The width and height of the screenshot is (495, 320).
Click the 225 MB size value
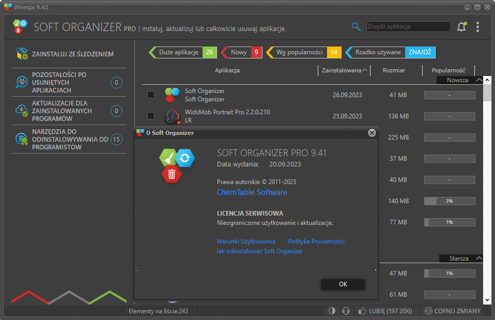(x=398, y=138)
